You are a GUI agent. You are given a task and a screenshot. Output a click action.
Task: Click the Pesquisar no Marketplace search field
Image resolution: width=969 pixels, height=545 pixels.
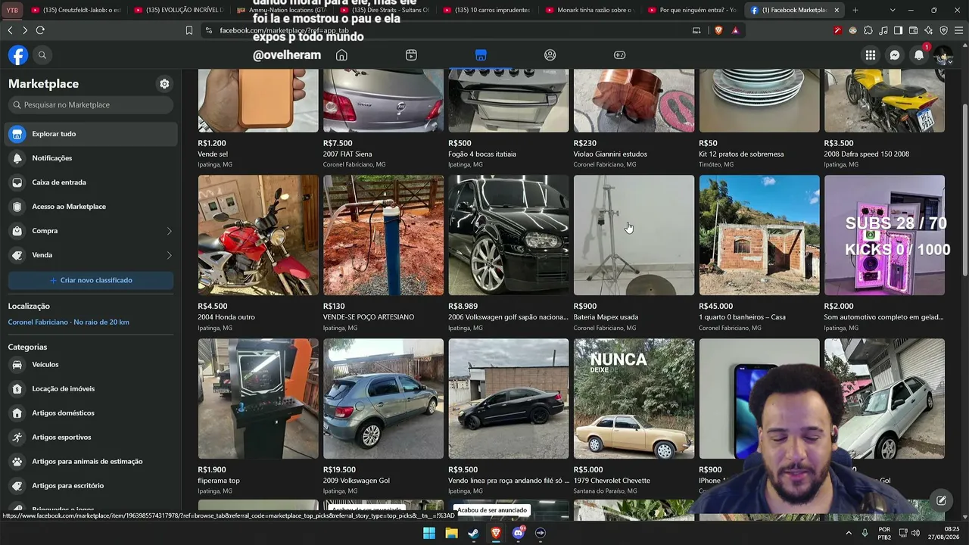click(91, 105)
